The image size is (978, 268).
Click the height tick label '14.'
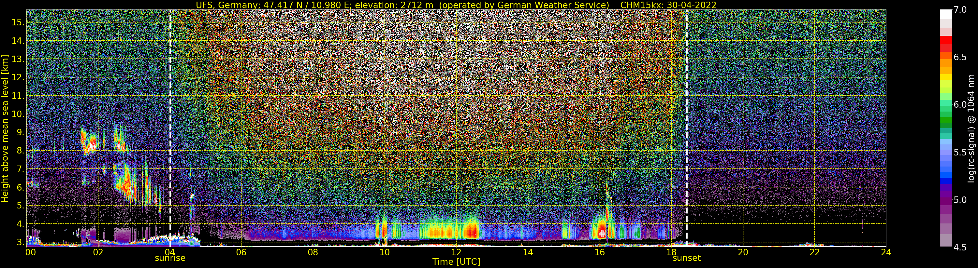(18, 41)
